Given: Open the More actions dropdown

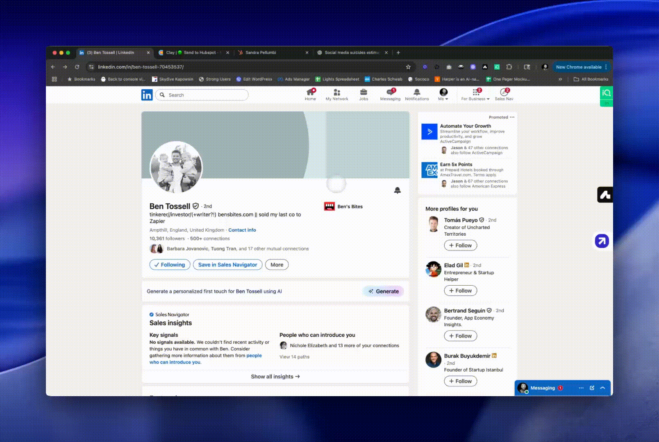Looking at the screenshot, I should coord(277,265).
